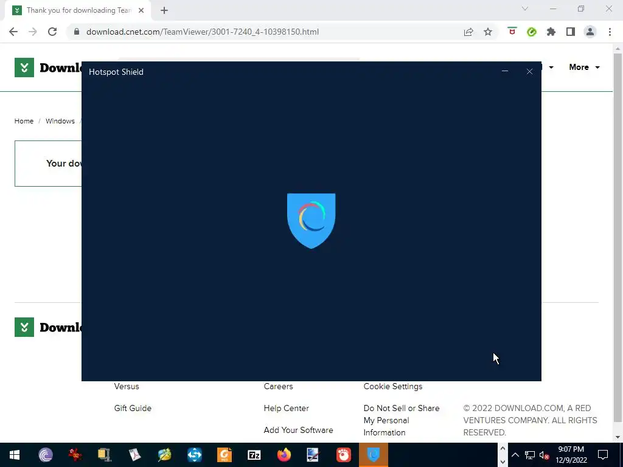Open Cookie Settings in the footer
This screenshot has width=623, height=467.
pyautogui.click(x=392, y=386)
